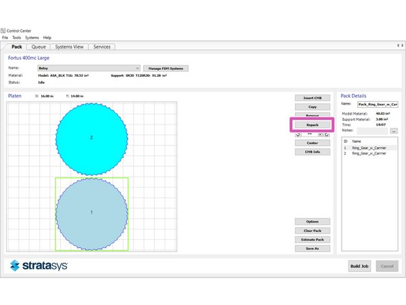
Task: Click the ID column header in pack list
Action: [x=345, y=142]
